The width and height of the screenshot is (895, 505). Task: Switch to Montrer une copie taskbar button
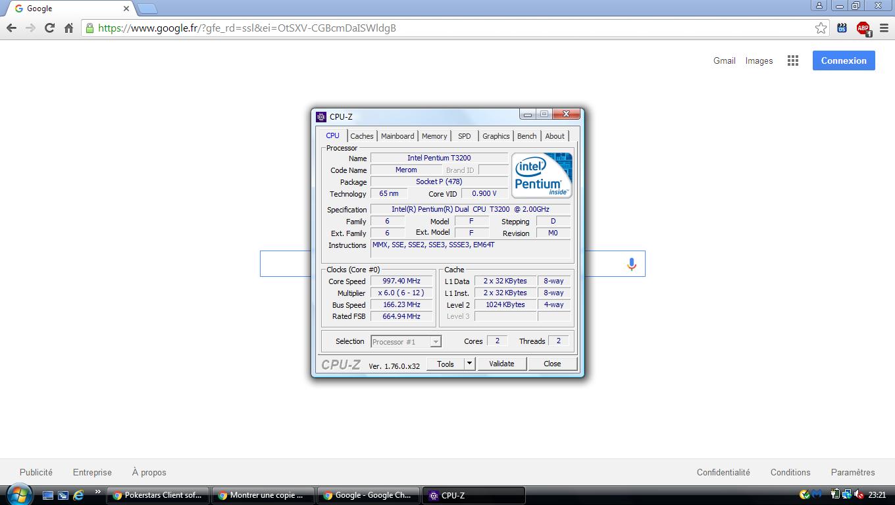click(263, 495)
